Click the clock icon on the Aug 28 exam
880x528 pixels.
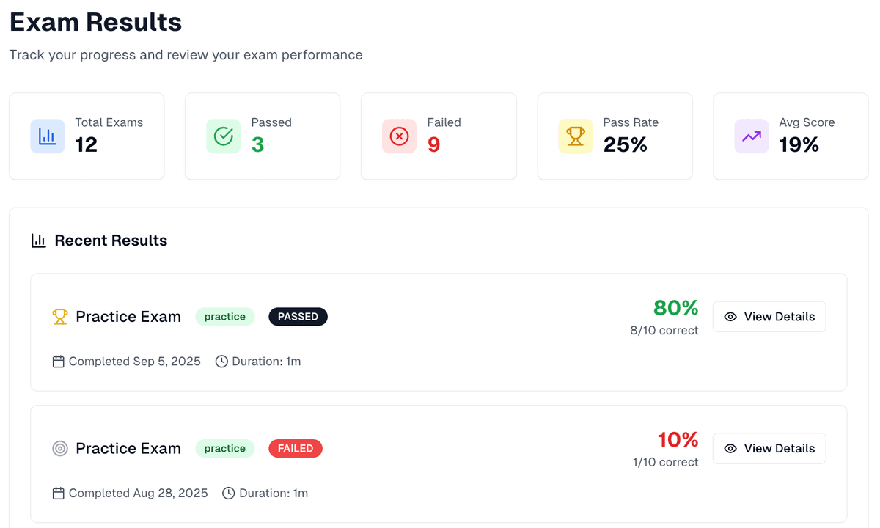[x=229, y=494]
